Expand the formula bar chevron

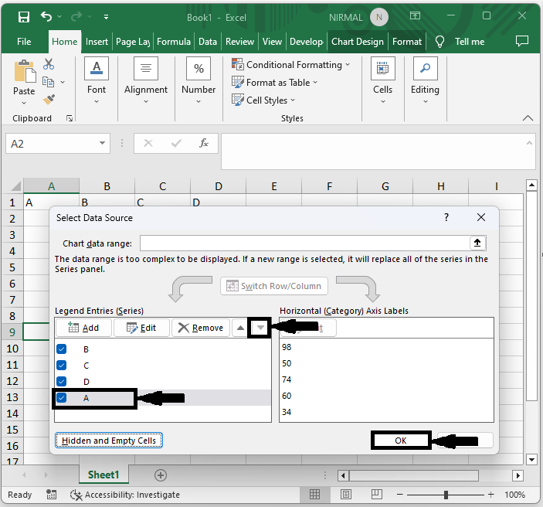point(529,143)
